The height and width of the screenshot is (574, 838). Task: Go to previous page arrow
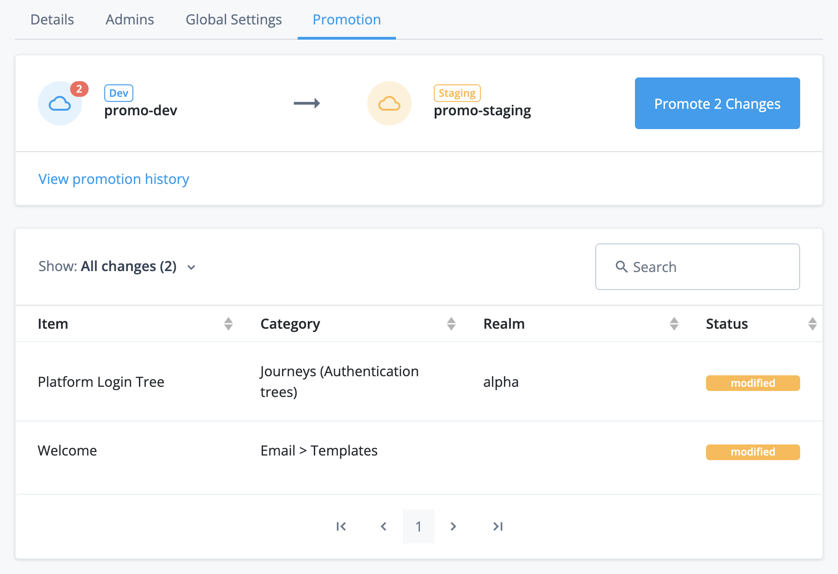[383, 526]
